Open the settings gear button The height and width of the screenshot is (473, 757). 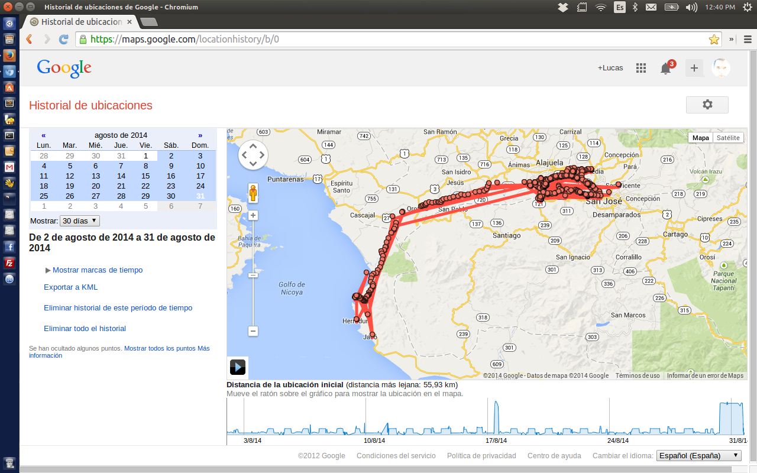(x=707, y=105)
